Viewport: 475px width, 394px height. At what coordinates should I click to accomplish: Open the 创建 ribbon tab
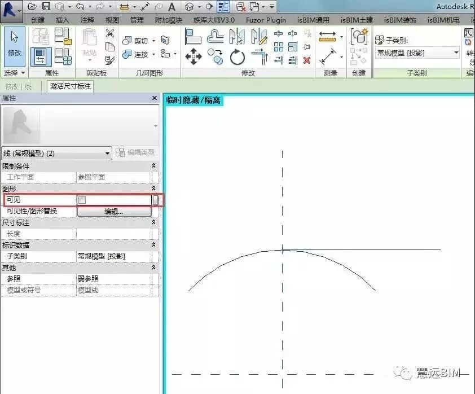[38, 20]
